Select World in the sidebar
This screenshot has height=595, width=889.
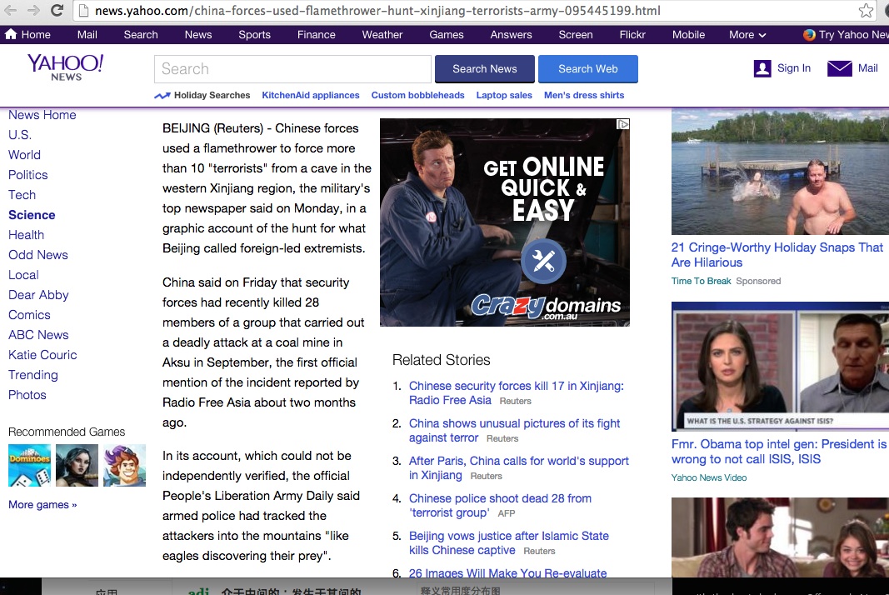(x=24, y=155)
